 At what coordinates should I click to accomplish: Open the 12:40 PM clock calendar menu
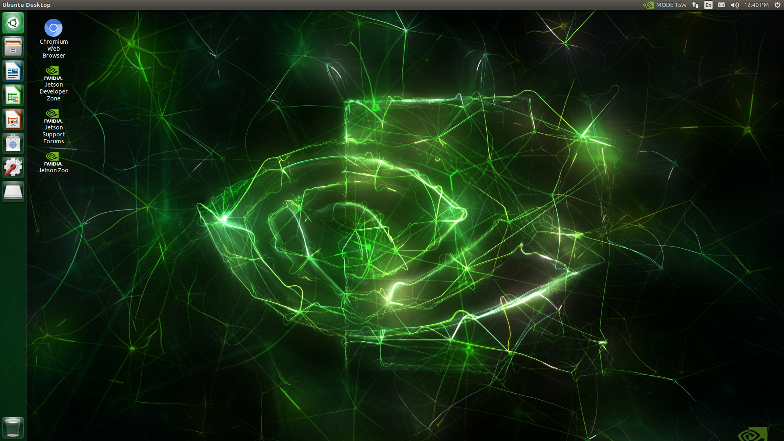click(756, 5)
